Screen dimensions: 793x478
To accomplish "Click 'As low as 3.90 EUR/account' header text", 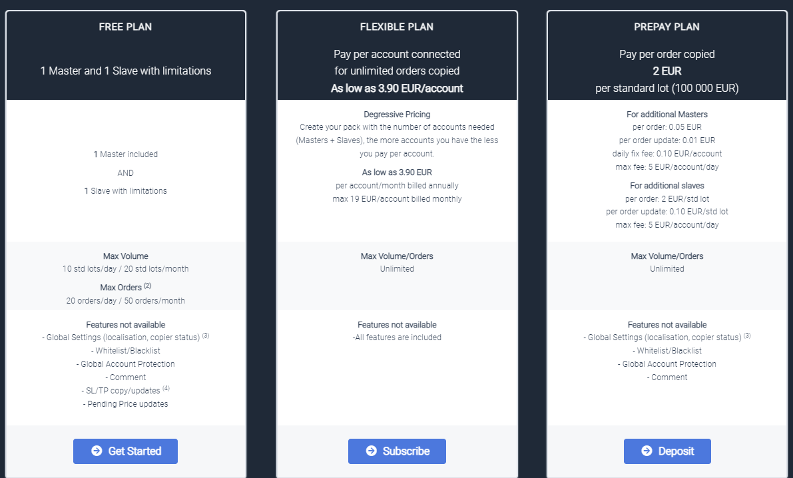I will [x=397, y=88].
